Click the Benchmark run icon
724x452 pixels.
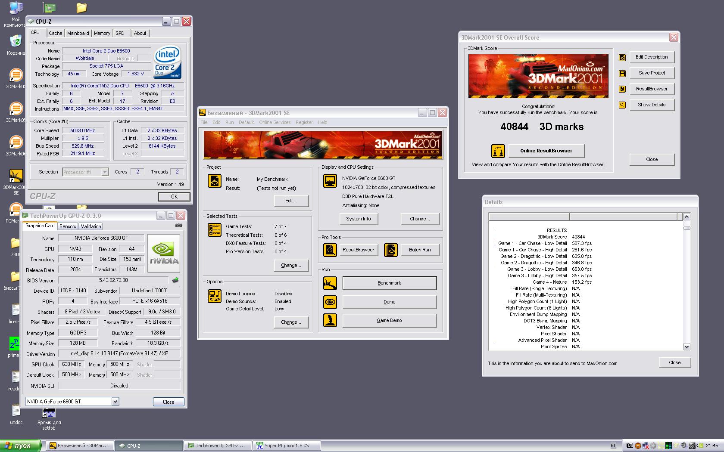coord(330,283)
